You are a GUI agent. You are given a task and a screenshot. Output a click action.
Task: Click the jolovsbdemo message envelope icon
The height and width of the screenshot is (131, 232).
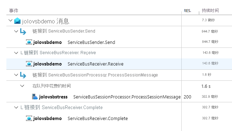tap(17, 21)
